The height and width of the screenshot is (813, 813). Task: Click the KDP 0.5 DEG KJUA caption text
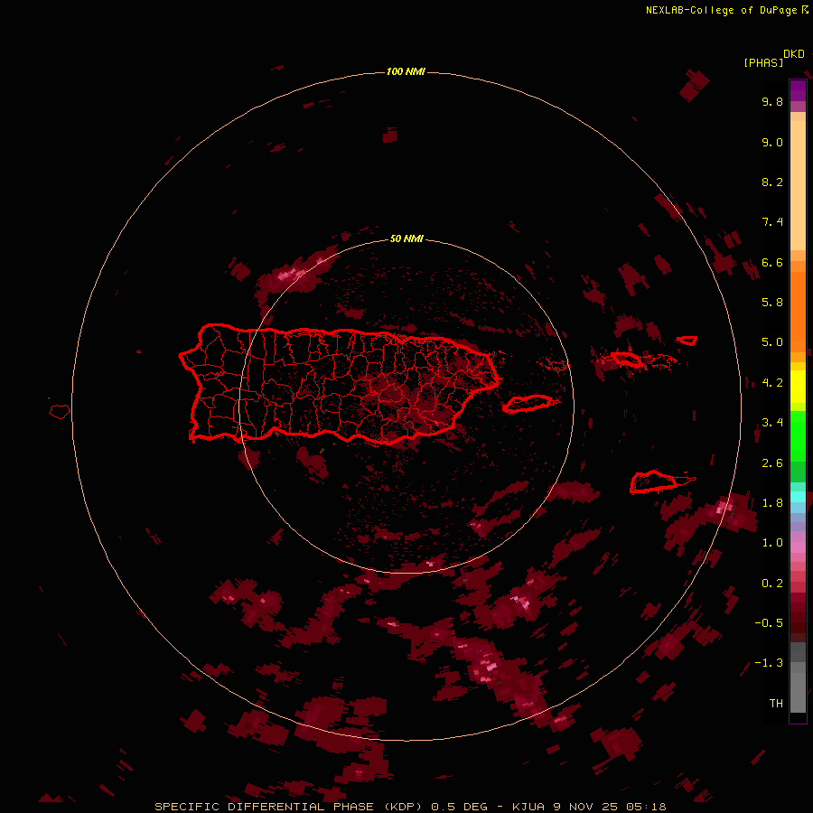tap(410, 807)
